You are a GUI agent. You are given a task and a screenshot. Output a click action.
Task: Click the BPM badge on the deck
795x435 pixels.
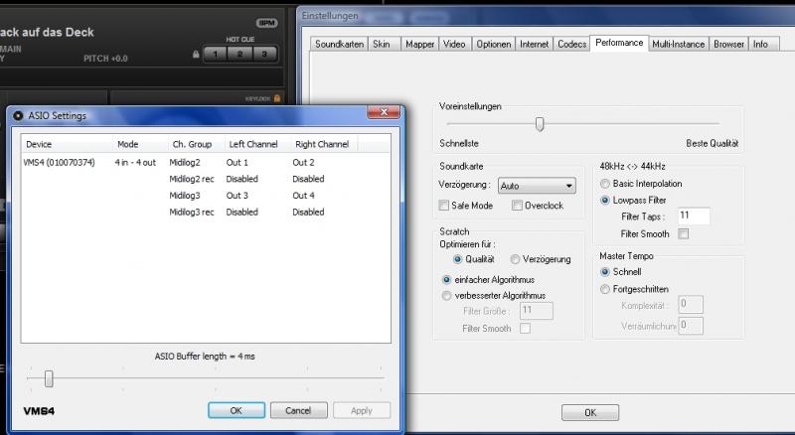coord(266,23)
